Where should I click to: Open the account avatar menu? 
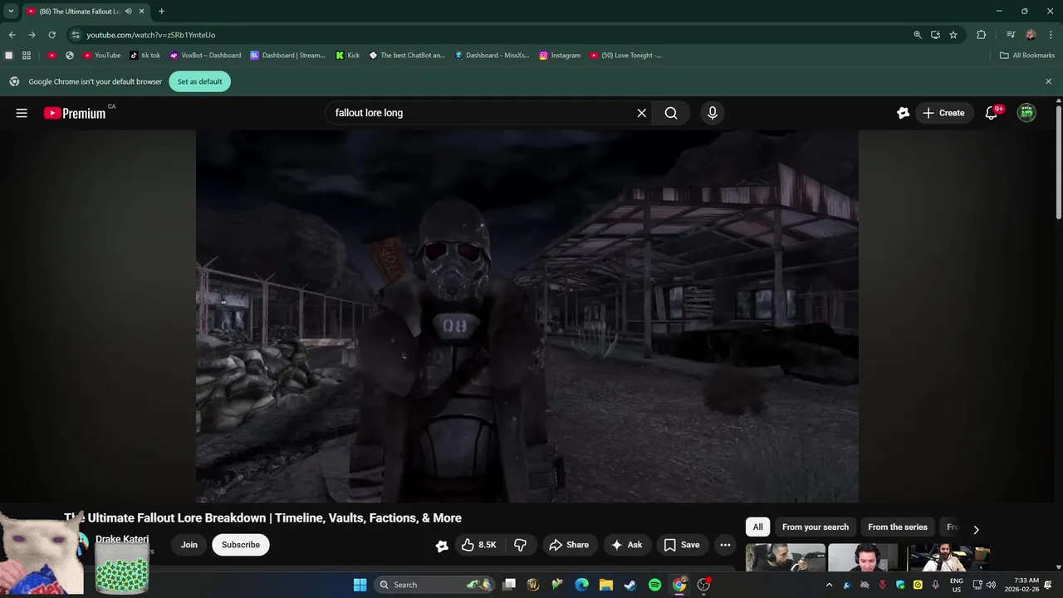coord(1026,113)
